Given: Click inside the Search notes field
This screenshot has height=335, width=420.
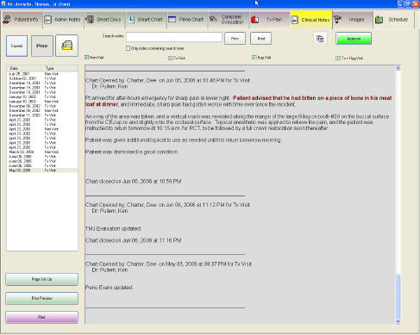Looking at the screenshot, I should point(174,37).
